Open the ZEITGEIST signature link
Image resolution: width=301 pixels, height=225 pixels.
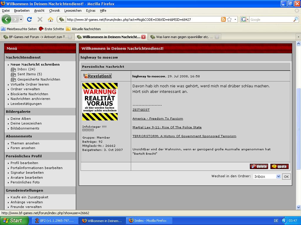coord(141,110)
